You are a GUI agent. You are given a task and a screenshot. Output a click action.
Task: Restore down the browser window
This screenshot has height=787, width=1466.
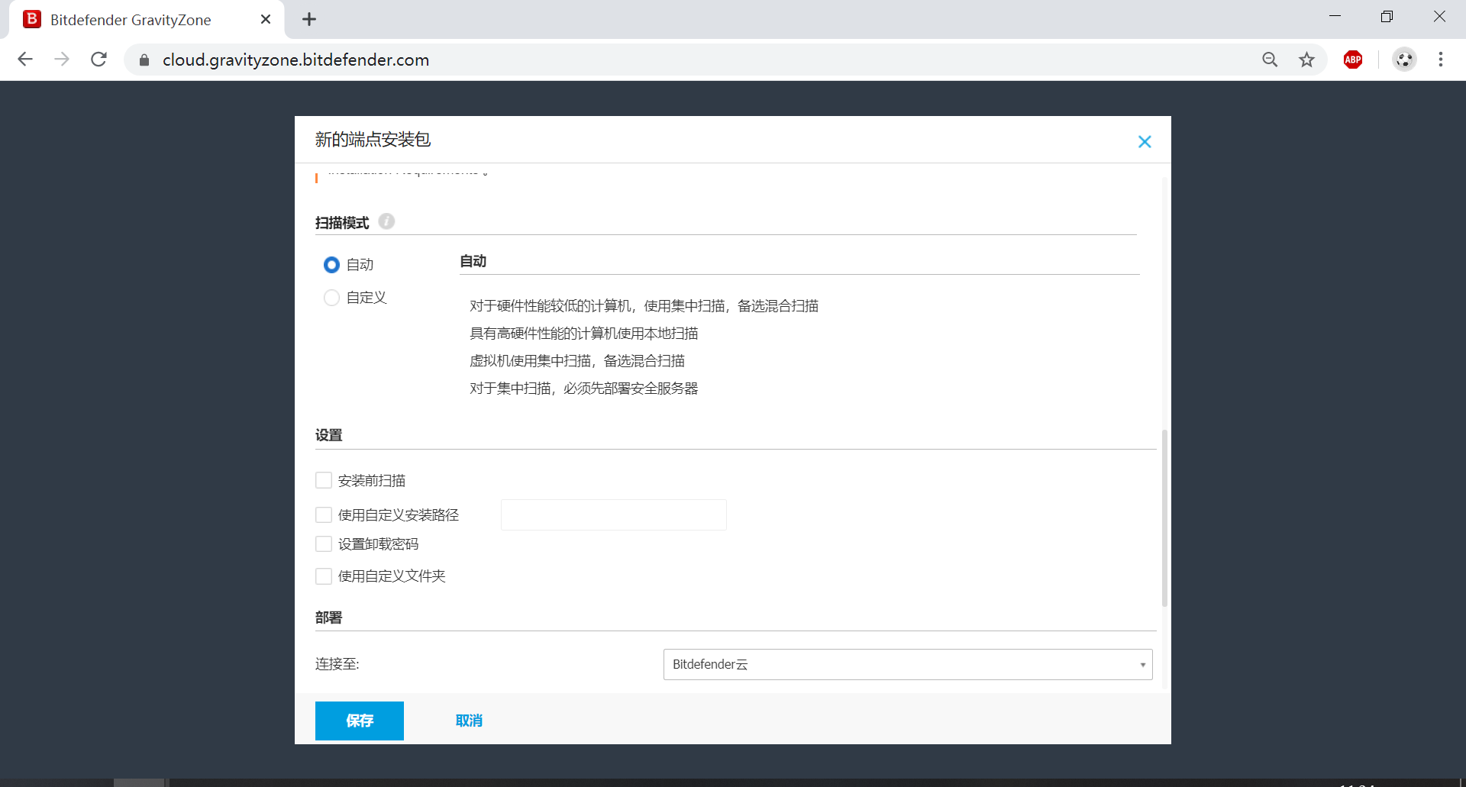(x=1387, y=17)
